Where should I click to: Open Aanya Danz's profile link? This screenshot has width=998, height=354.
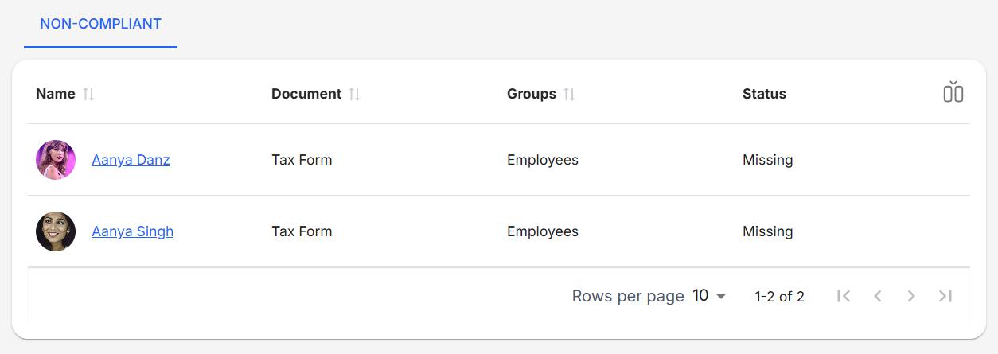click(131, 160)
